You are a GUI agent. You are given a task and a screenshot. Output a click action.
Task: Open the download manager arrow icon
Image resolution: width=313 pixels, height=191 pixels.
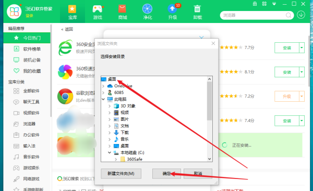click(x=301, y=15)
